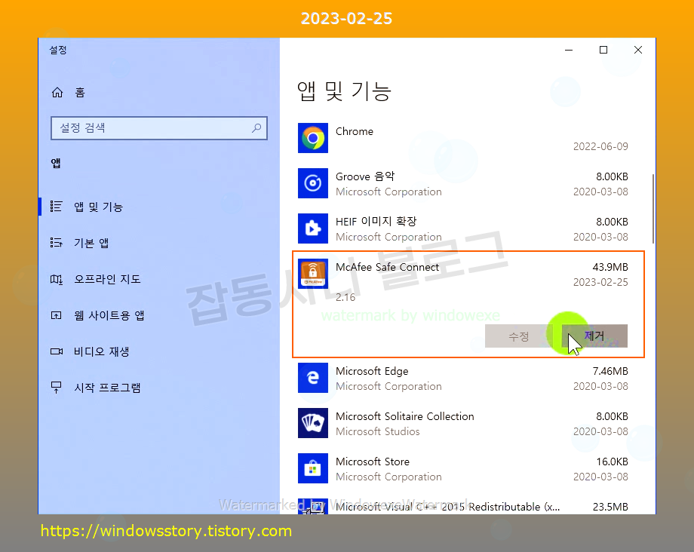This screenshot has width=694, height=552.
Task: Select 비디오 재생 in sidebar
Action: (x=159, y=351)
